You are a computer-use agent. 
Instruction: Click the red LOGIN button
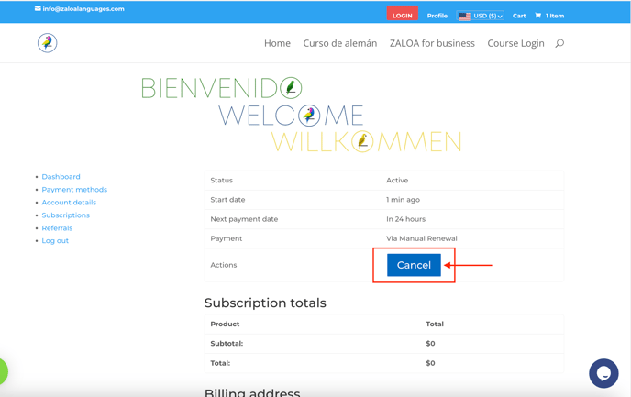tap(402, 13)
